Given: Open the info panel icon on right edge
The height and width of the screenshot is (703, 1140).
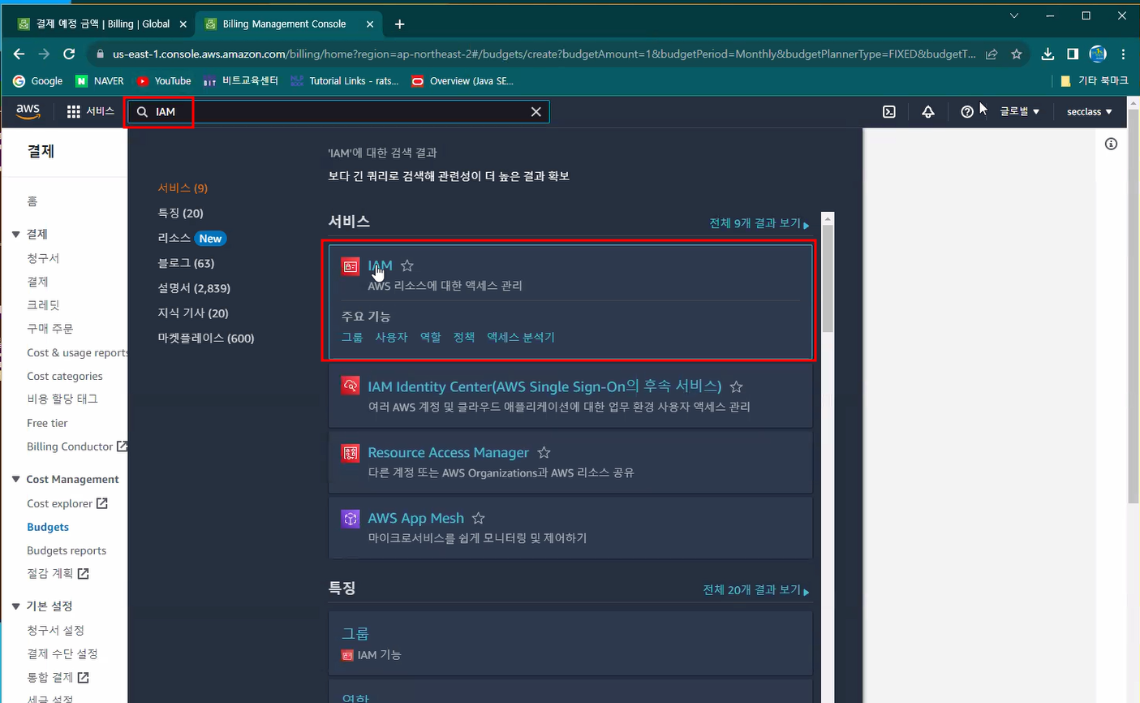Looking at the screenshot, I should pos(1111,144).
